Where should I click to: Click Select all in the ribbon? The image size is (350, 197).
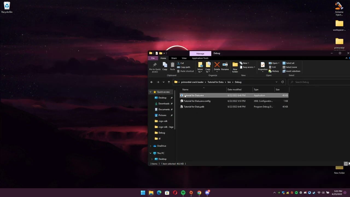tap(288, 63)
